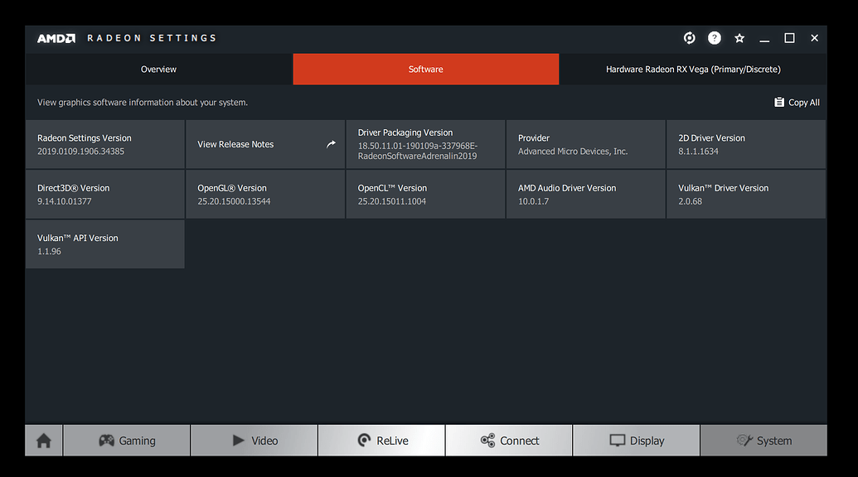This screenshot has height=477, width=858.
Task: Select the Vulkan Driver Version tile
Action: point(746,194)
